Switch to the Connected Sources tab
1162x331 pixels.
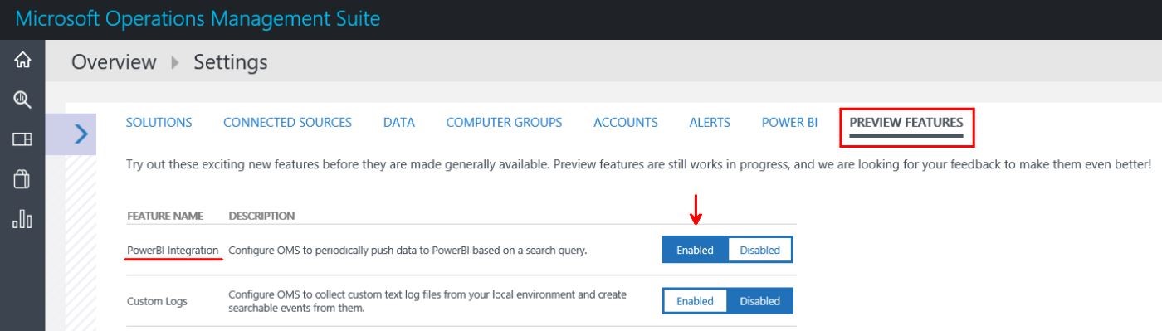click(287, 122)
